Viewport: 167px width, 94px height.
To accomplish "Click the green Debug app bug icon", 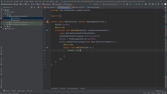I will pos(130,4).
